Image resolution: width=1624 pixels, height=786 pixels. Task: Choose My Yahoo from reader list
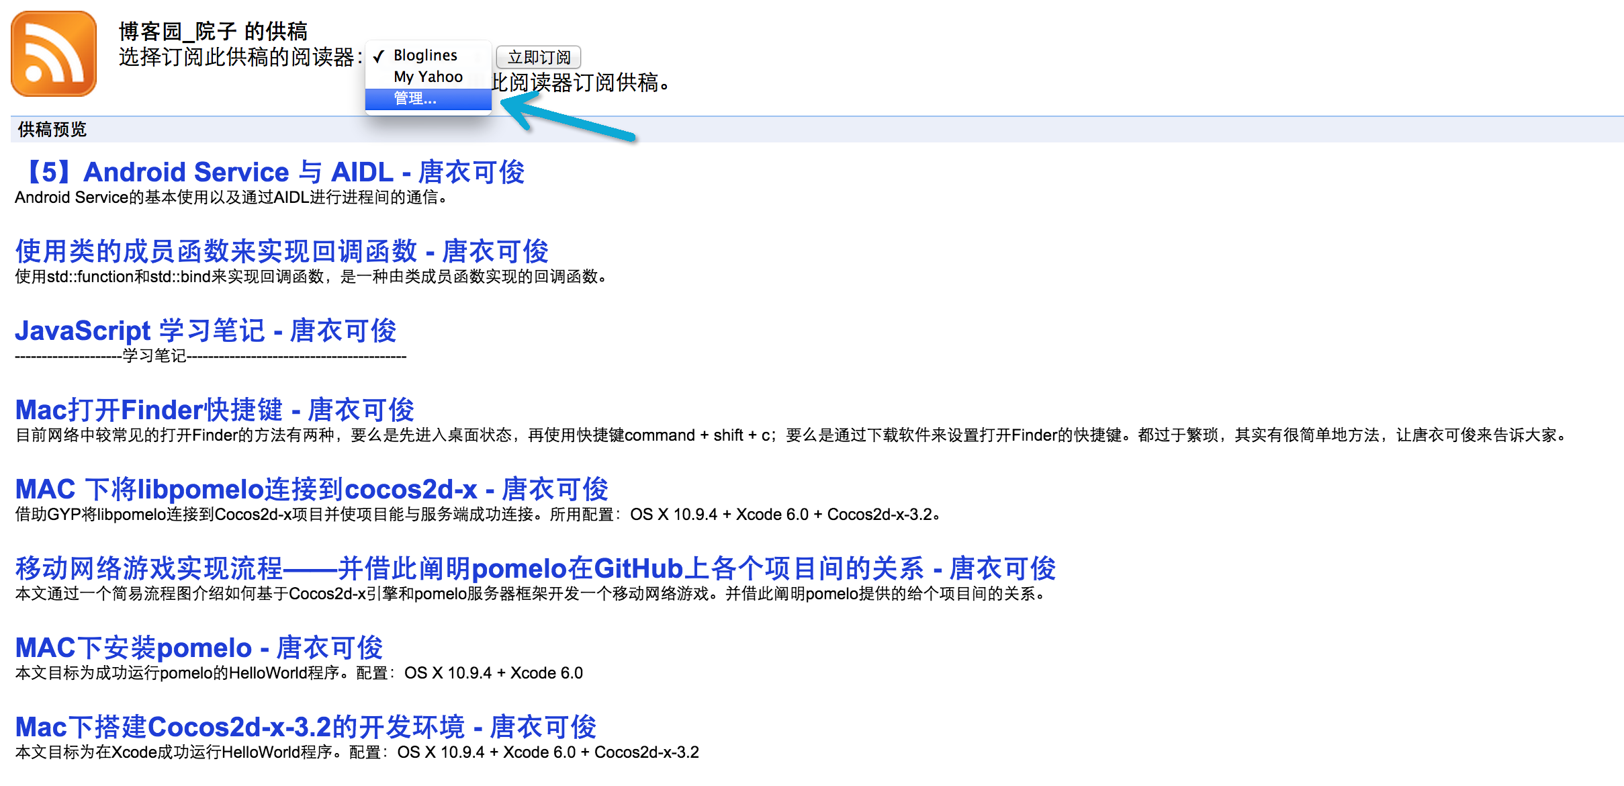tap(428, 77)
